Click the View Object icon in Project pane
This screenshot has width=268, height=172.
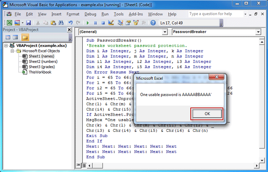pyautogui.click(x=16, y=37)
